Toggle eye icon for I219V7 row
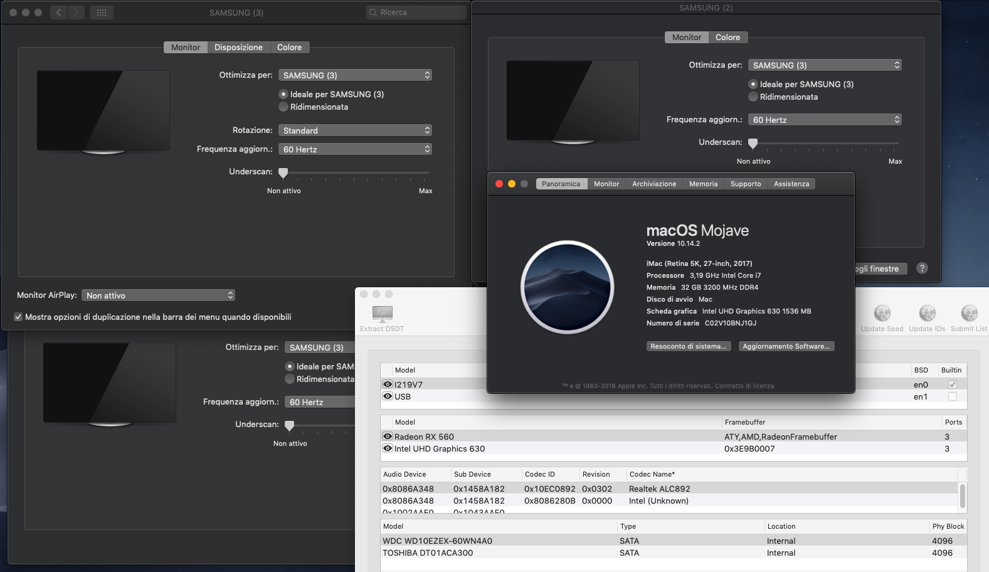989x572 pixels. [388, 384]
